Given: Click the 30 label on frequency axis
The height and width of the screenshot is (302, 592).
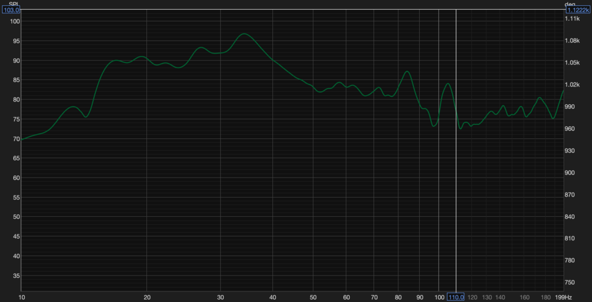Looking at the screenshot, I should coord(220,297).
